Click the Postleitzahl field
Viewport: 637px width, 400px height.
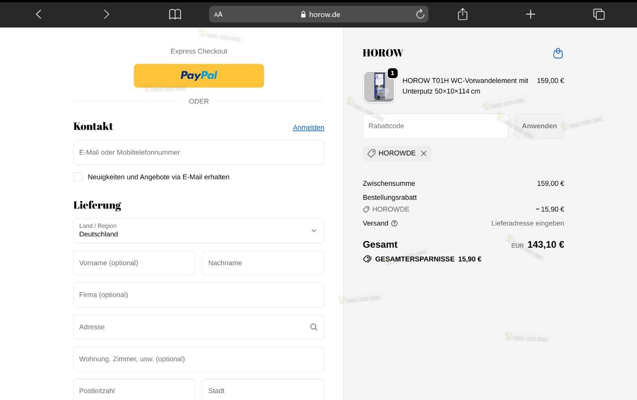coord(134,390)
